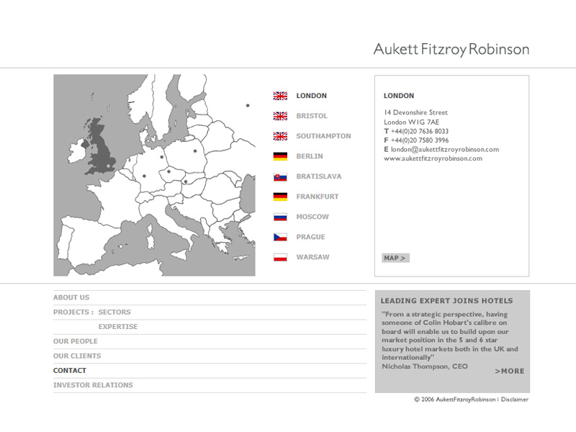Select Investor Relations in the navigation

tap(93, 385)
